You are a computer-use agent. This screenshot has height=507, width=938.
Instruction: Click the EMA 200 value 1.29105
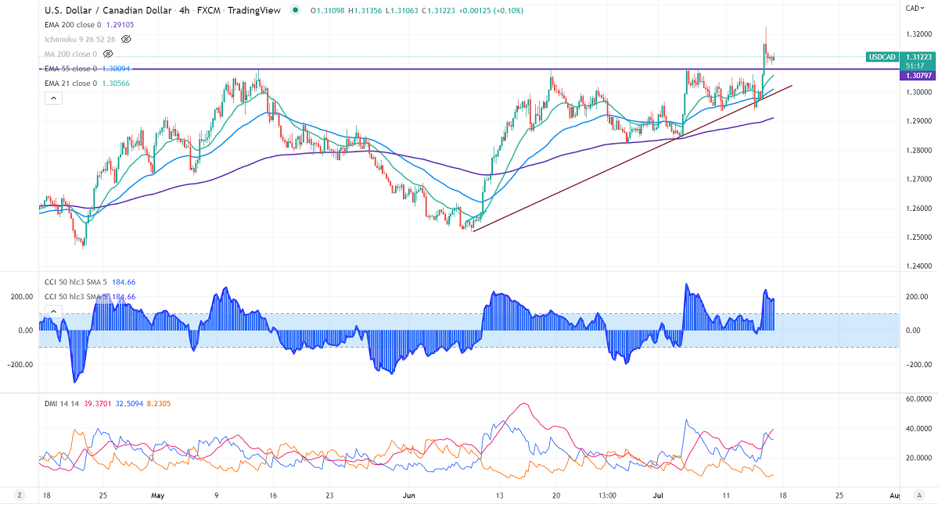pos(120,25)
